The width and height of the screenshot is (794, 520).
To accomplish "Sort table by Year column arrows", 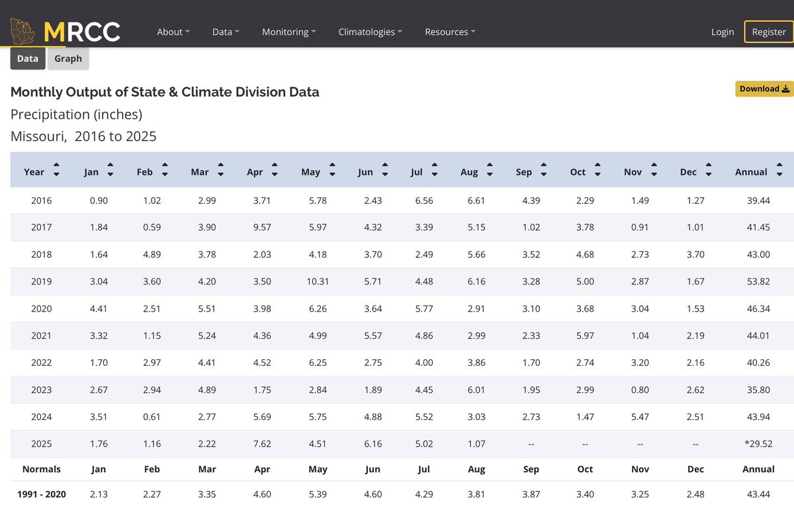I will click(56, 169).
